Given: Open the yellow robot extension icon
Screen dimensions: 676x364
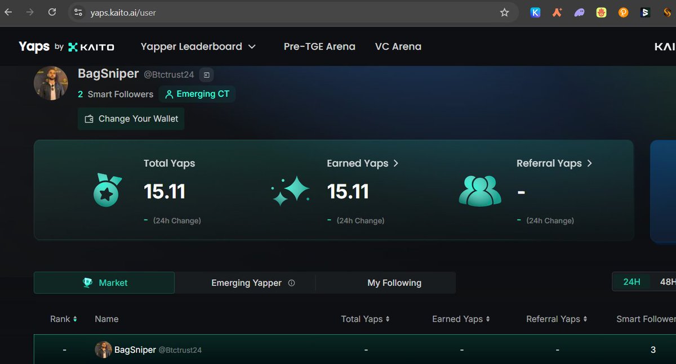Looking at the screenshot, I should coord(601,12).
